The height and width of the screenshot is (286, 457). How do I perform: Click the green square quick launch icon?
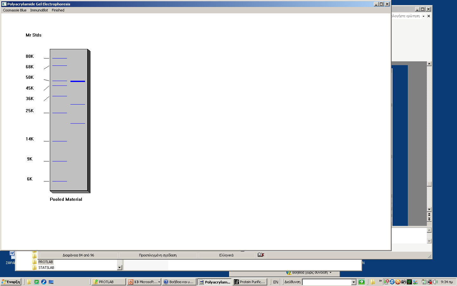tap(36, 282)
